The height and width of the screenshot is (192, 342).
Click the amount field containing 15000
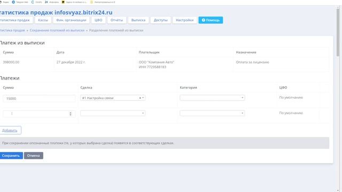tap(39, 98)
